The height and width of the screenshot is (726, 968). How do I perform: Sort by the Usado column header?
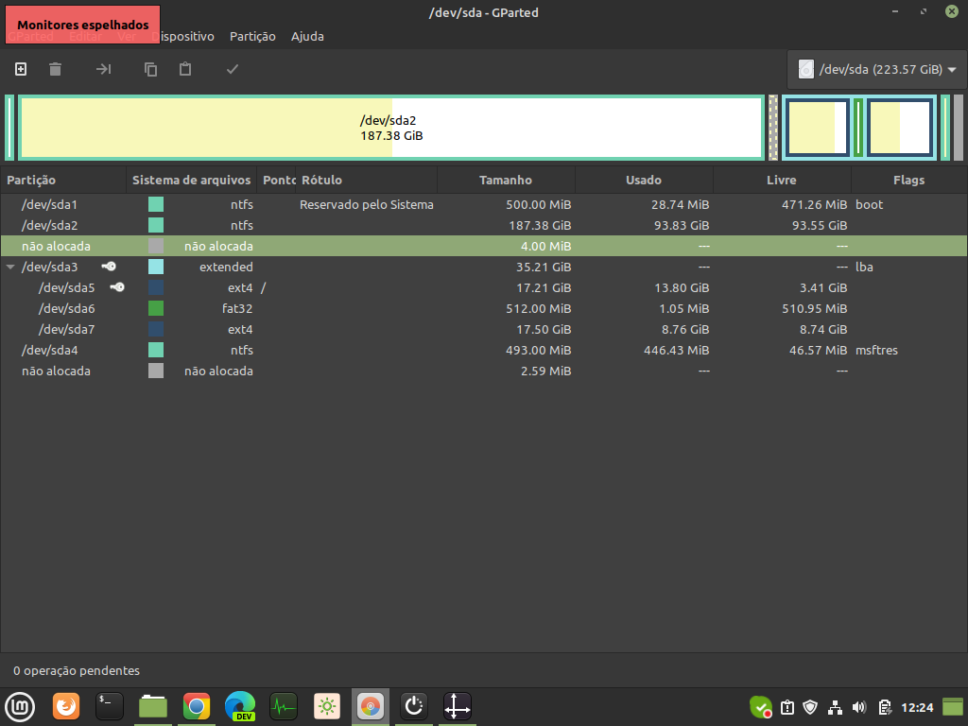pos(644,181)
